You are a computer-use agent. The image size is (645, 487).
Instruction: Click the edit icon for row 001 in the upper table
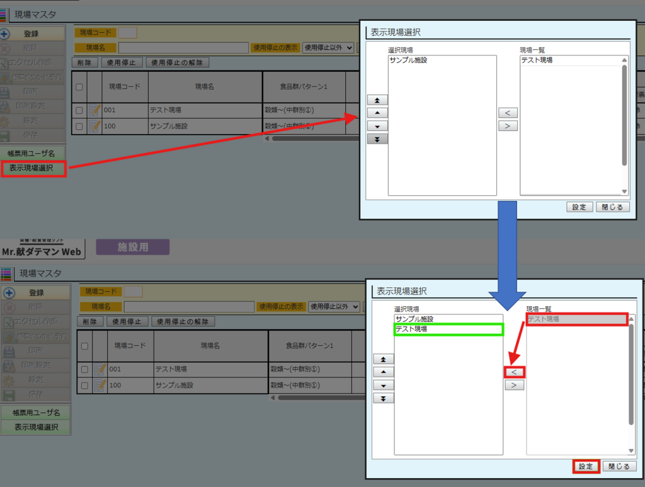tap(94, 110)
